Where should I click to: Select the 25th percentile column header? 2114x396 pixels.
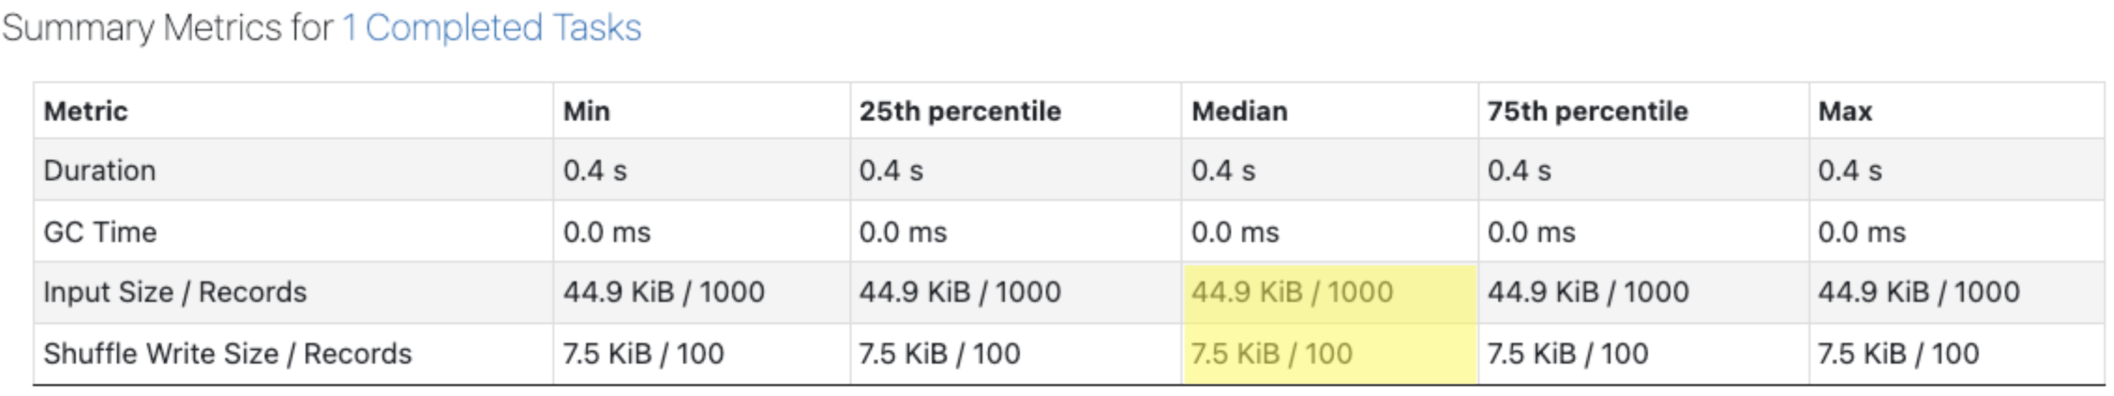tap(960, 111)
